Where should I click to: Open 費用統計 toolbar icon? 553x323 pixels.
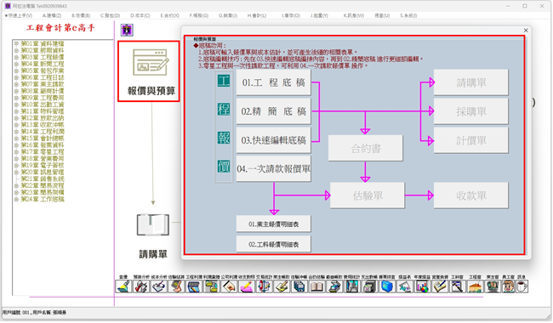click(x=352, y=286)
